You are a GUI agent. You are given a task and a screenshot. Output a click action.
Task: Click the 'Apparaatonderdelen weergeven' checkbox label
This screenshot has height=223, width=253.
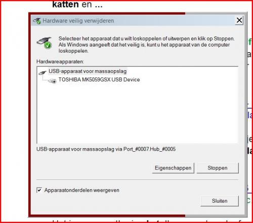click(82, 190)
